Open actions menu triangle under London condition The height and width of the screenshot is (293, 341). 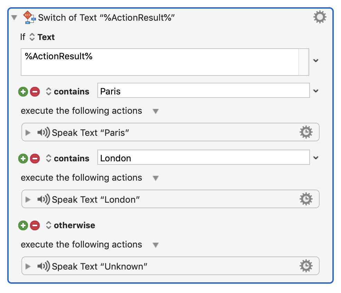[x=156, y=178]
